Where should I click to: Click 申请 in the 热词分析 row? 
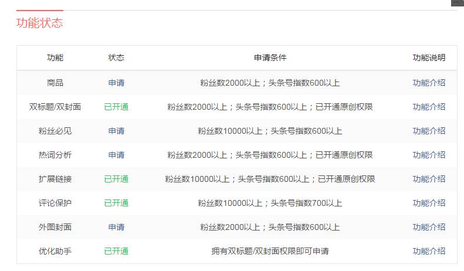pos(116,155)
